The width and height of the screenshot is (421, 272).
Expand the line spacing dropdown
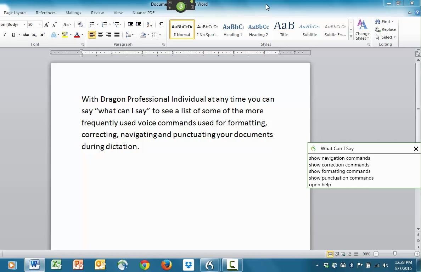click(133, 35)
